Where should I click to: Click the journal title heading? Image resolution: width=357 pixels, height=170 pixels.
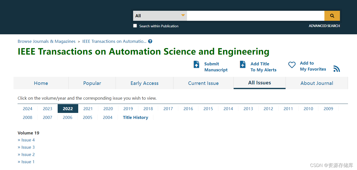(143, 52)
